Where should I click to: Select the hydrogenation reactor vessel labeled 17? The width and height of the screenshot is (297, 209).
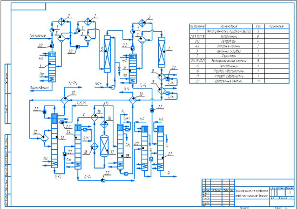coord(104,145)
